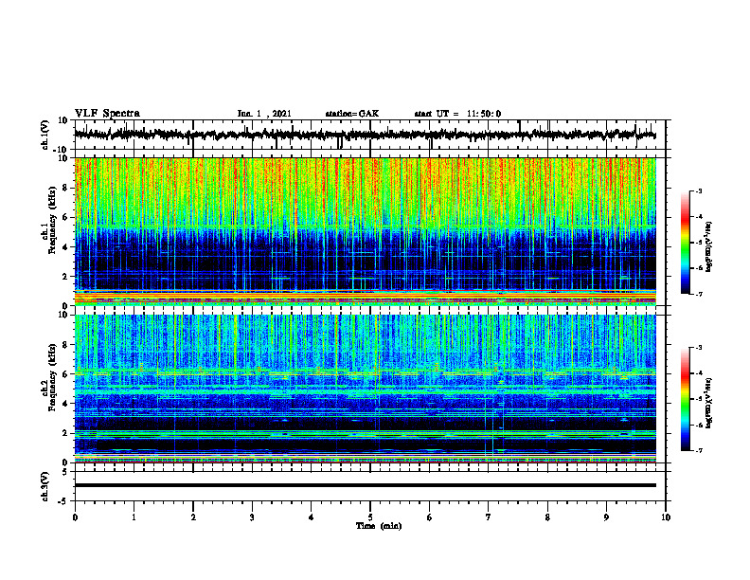This screenshot has height=580, width=750.
Task: Click inside the ch.1 spectrogram panel
Action: click(365, 231)
